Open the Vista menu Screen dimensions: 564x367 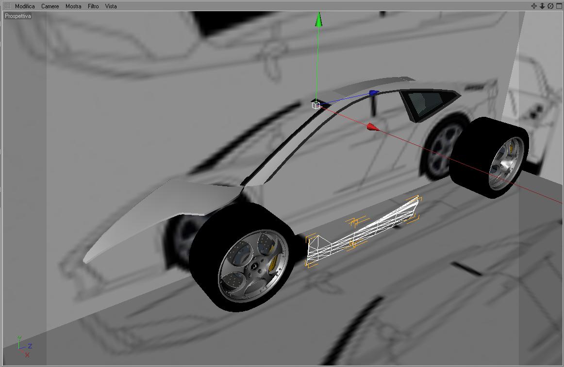(x=111, y=6)
